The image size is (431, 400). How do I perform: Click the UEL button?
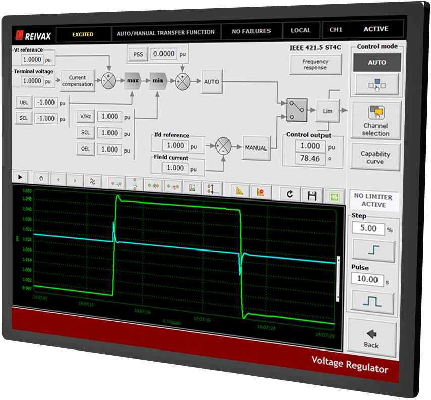coord(24,103)
